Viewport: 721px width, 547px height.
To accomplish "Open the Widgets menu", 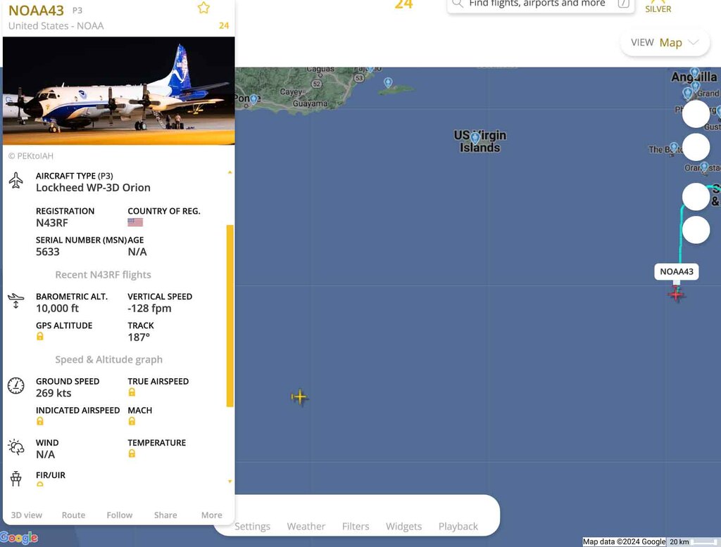I will (x=403, y=527).
